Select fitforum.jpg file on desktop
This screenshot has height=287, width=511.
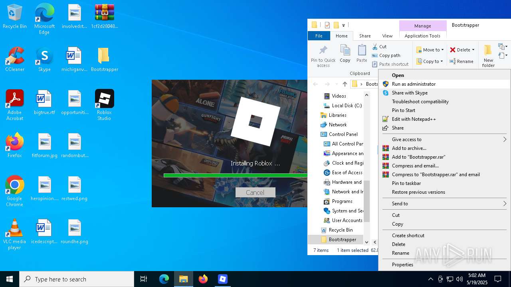pyautogui.click(x=44, y=145)
